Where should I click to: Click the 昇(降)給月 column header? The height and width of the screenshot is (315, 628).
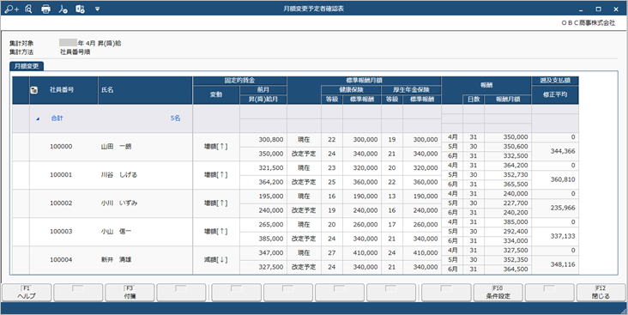[263, 100]
